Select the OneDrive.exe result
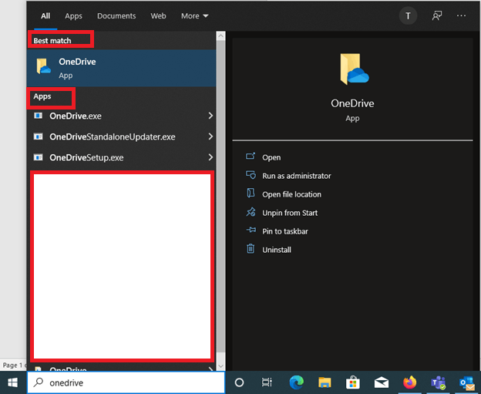The image size is (481, 394). (122, 116)
